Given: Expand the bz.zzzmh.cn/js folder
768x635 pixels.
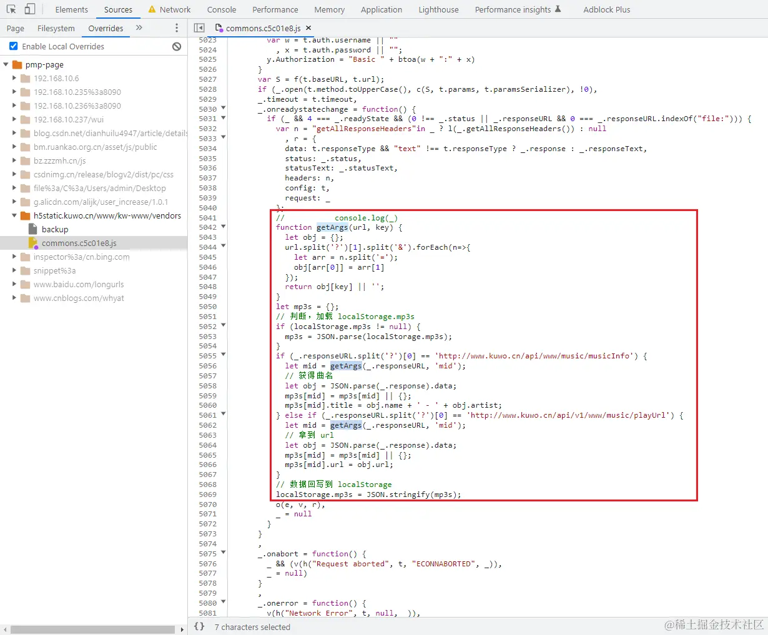Looking at the screenshot, I should click(x=14, y=161).
